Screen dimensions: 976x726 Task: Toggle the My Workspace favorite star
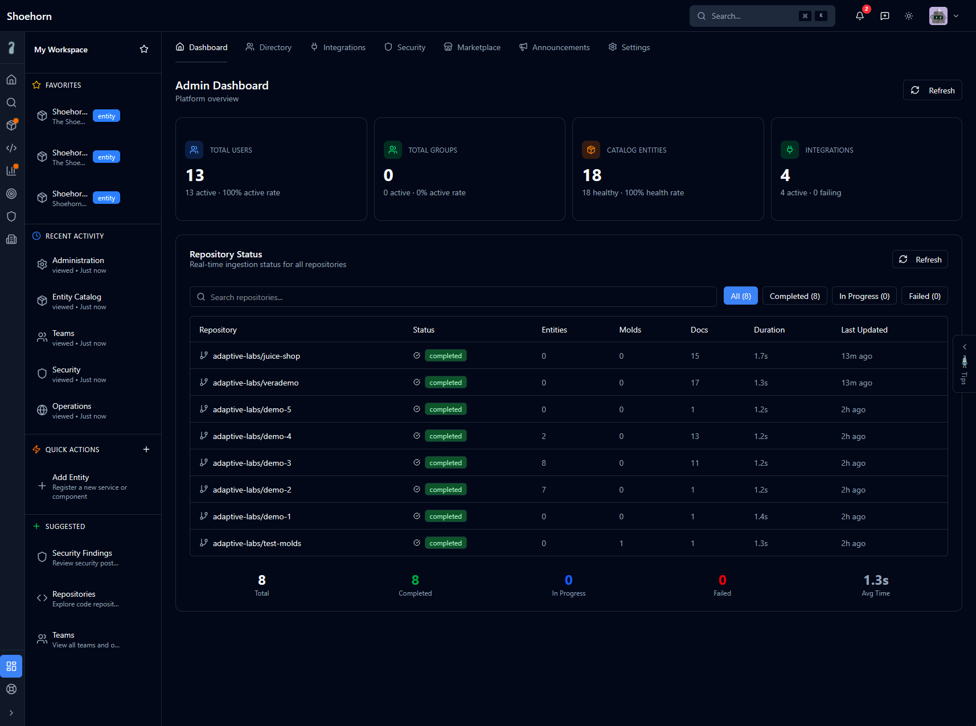coord(144,50)
